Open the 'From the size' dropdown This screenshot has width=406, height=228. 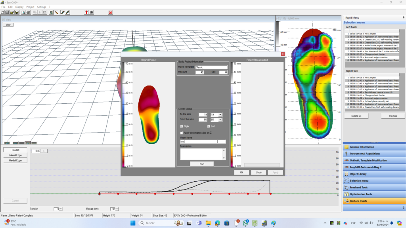tap(220, 120)
